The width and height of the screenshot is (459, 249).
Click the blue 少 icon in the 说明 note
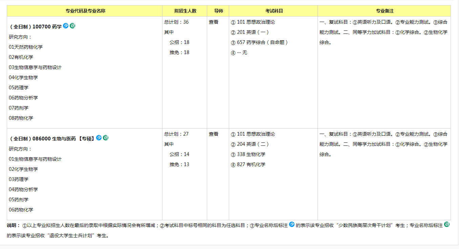pyautogui.click(x=292, y=224)
